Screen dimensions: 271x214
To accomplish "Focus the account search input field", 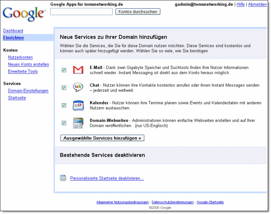I will (x=81, y=12).
